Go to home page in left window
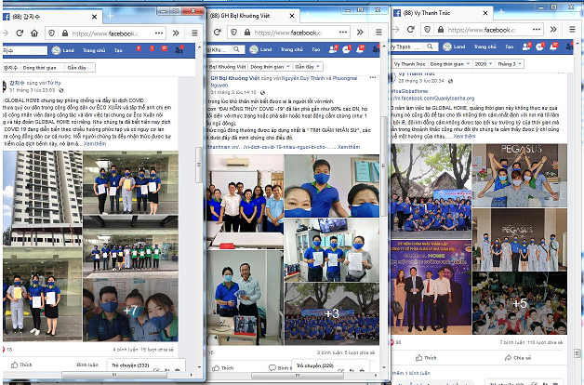The height and width of the screenshot is (385, 584). click(34, 33)
